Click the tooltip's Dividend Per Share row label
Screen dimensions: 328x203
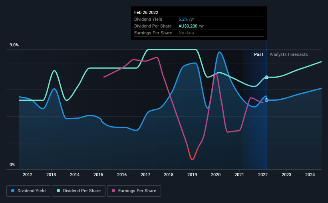(153, 26)
